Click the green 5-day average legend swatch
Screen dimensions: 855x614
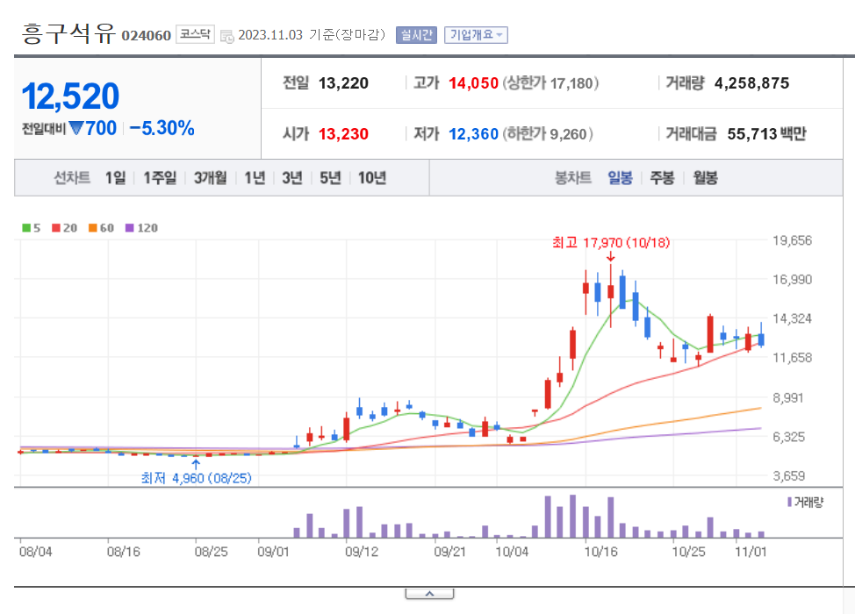pos(26,228)
